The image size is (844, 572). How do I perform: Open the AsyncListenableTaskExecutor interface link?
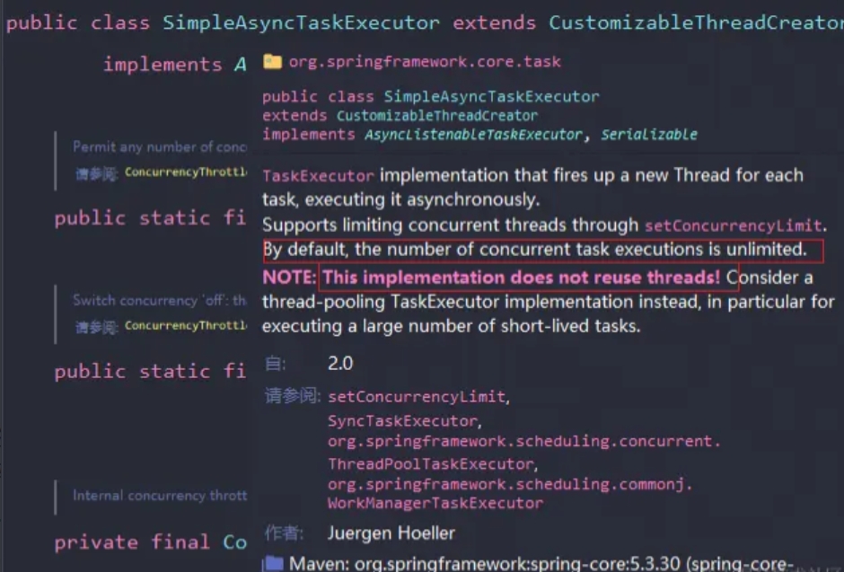click(473, 135)
